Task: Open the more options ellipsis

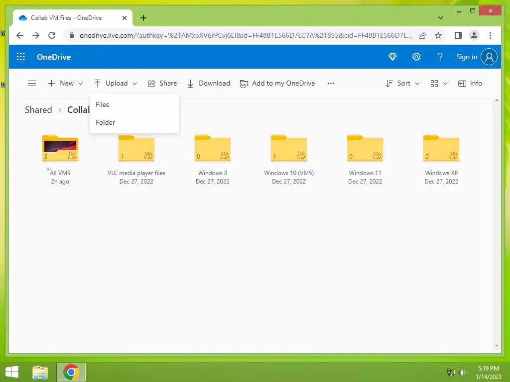Action: pyautogui.click(x=331, y=84)
